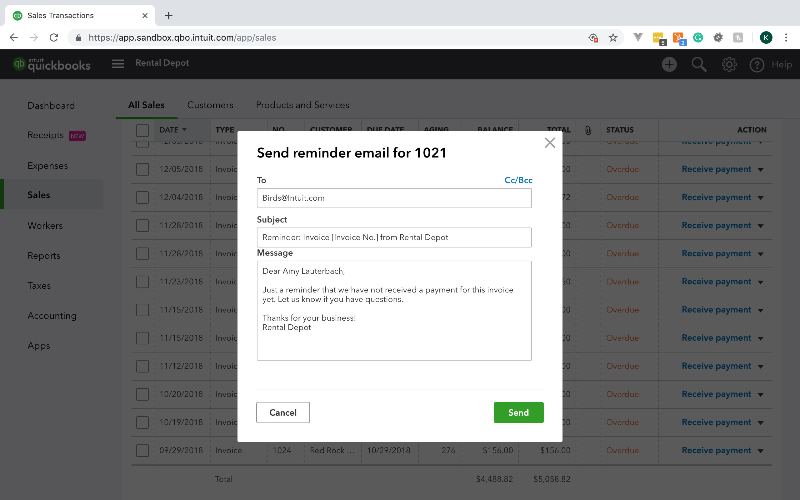
Task: Check the 11/12/2018 invoice row
Action: (x=142, y=366)
